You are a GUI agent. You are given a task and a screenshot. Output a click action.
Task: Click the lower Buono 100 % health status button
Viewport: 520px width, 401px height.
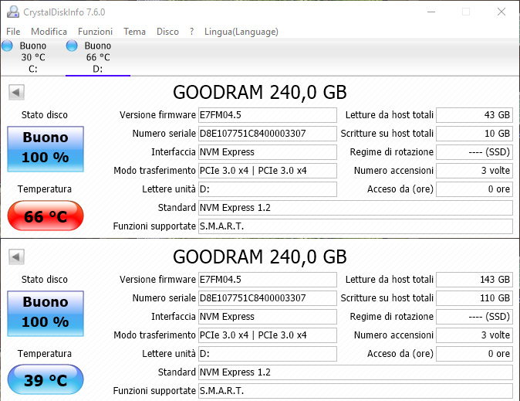click(x=45, y=311)
